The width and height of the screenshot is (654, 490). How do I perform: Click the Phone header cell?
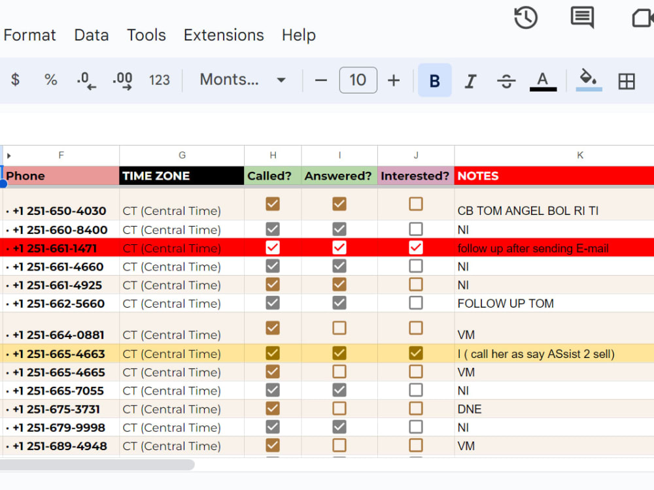[x=61, y=176]
